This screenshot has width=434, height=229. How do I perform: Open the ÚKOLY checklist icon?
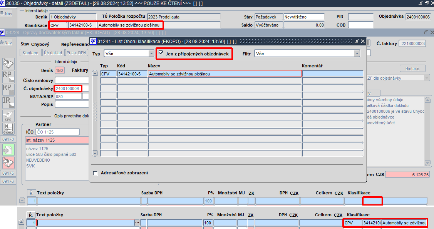pos(8,129)
